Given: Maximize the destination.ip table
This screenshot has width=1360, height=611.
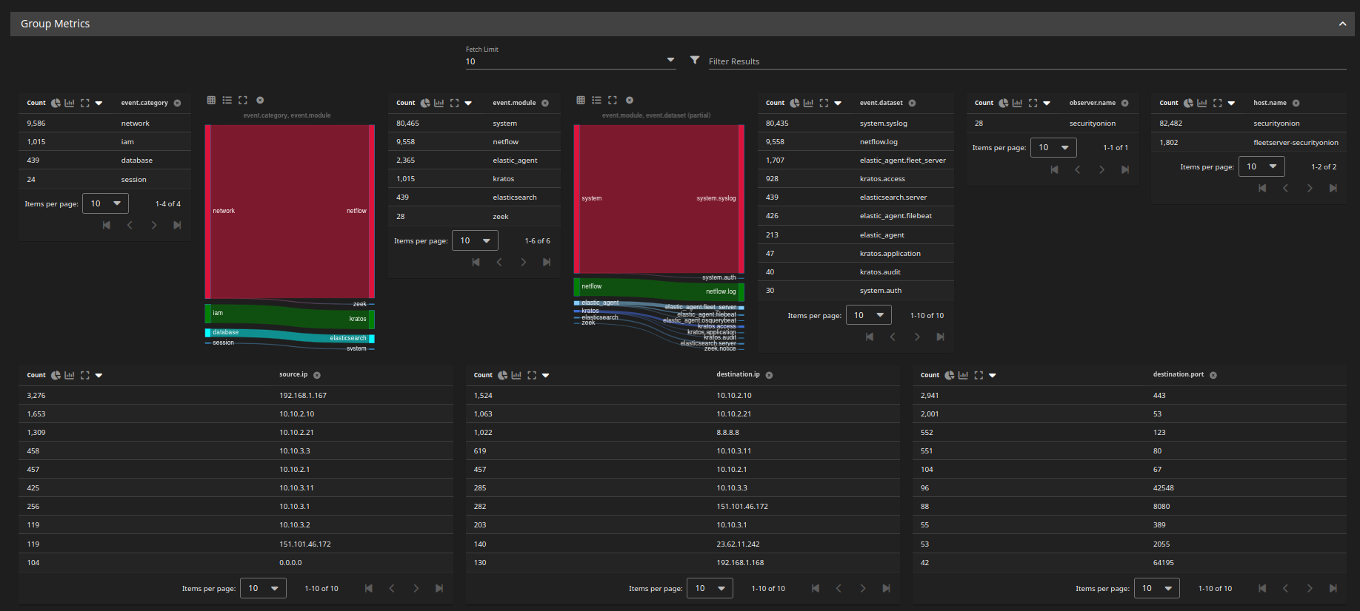Looking at the screenshot, I should pyautogui.click(x=532, y=376).
